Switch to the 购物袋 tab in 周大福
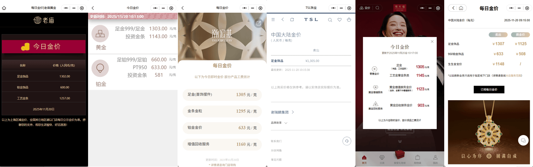The image size is (533, 167). 418,159
